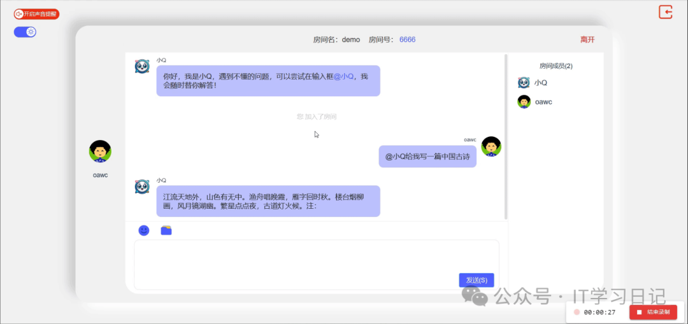Click oawc's avatar in the member list
The height and width of the screenshot is (324, 688).
[x=524, y=102]
